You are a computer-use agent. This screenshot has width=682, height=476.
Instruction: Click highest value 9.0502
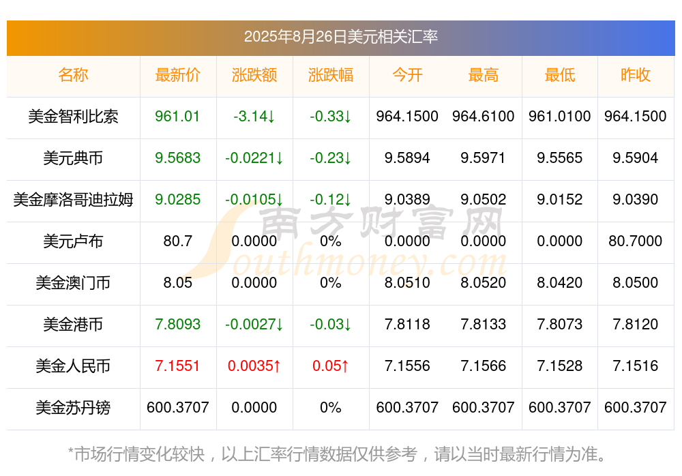(484, 200)
